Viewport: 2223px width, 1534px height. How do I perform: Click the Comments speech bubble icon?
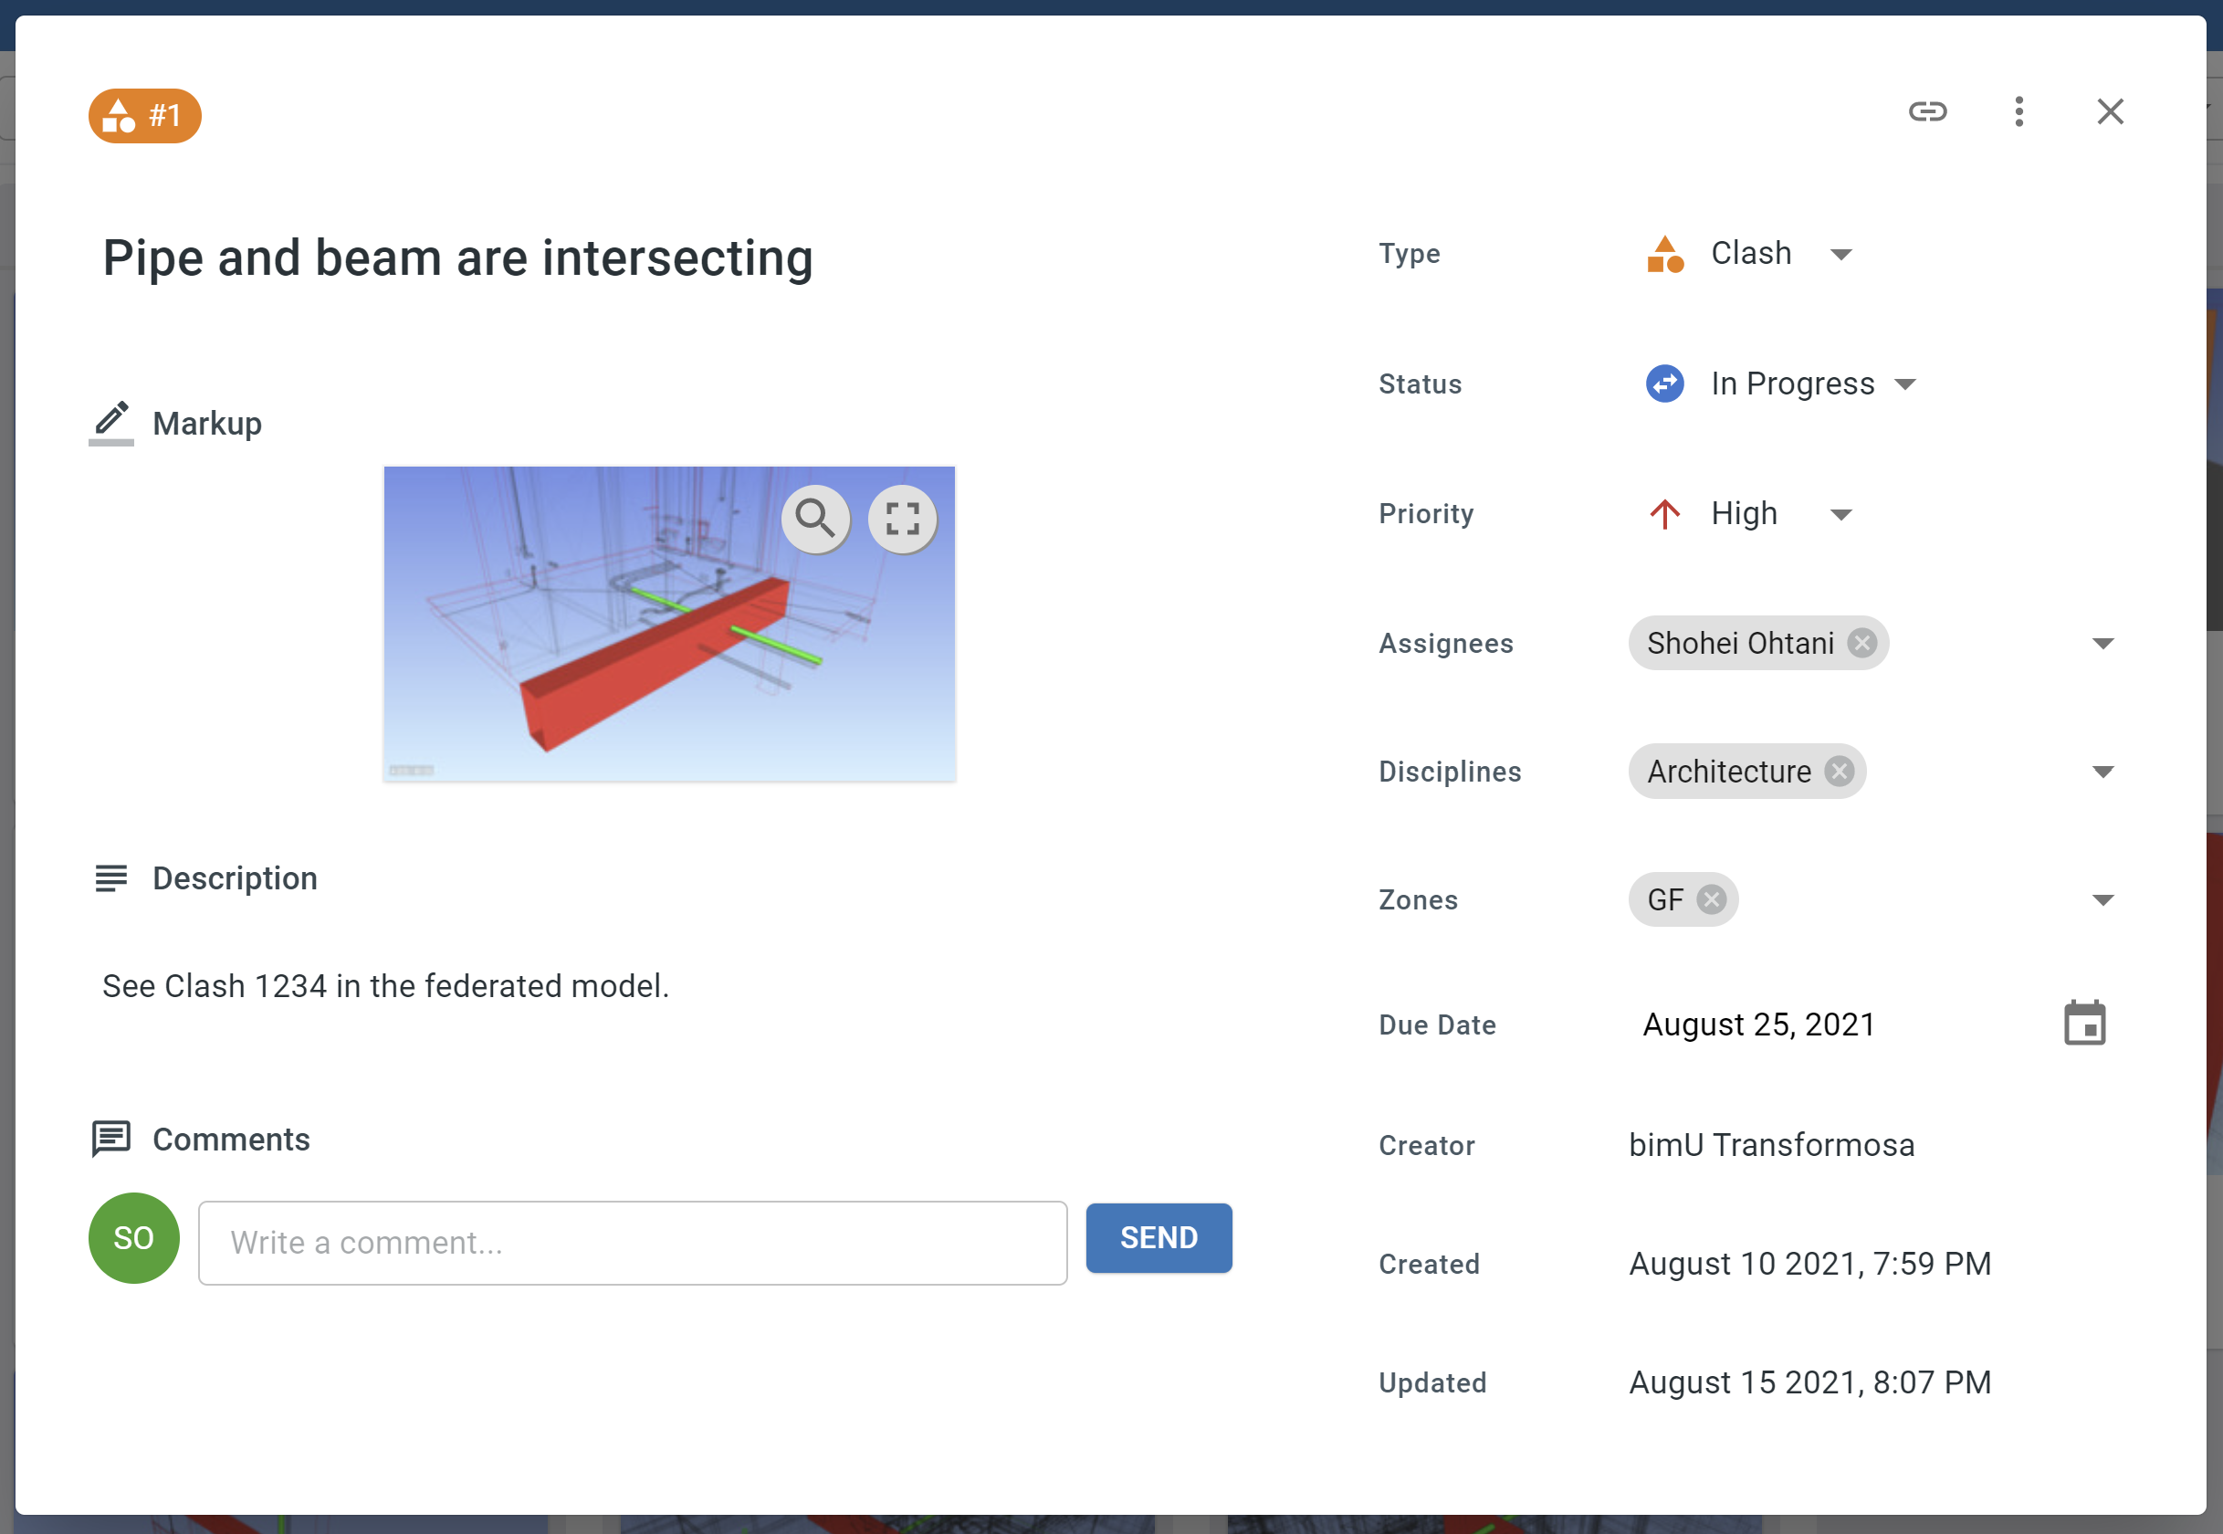[x=111, y=1139]
